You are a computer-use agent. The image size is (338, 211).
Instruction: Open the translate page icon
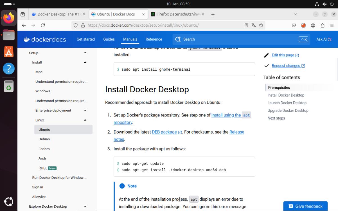(254, 25)
